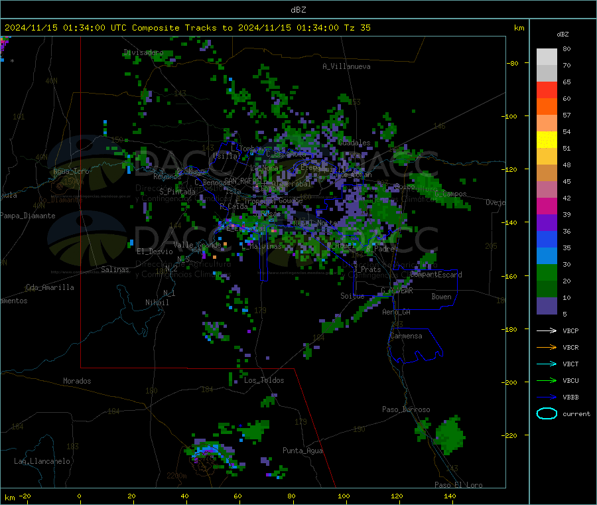The image size is (597, 505).
Task: Click the 'dBZ' title at top
Action: coord(298,10)
